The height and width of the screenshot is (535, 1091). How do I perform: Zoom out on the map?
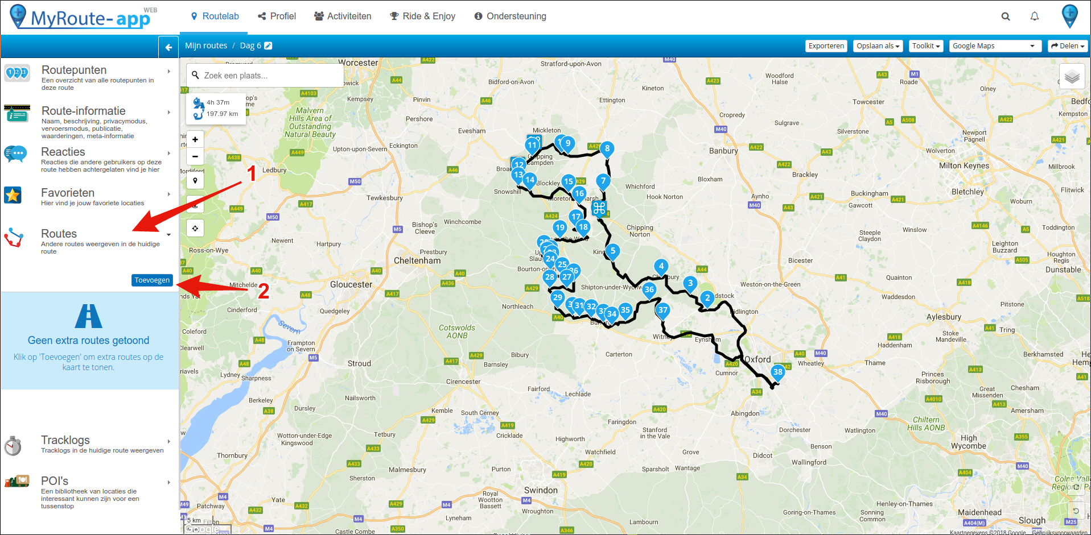click(x=195, y=156)
